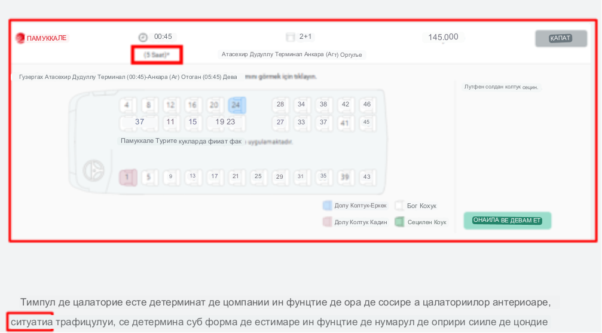Pick seat 34 on the seat plan
The image size is (602, 333).
[301, 104]
